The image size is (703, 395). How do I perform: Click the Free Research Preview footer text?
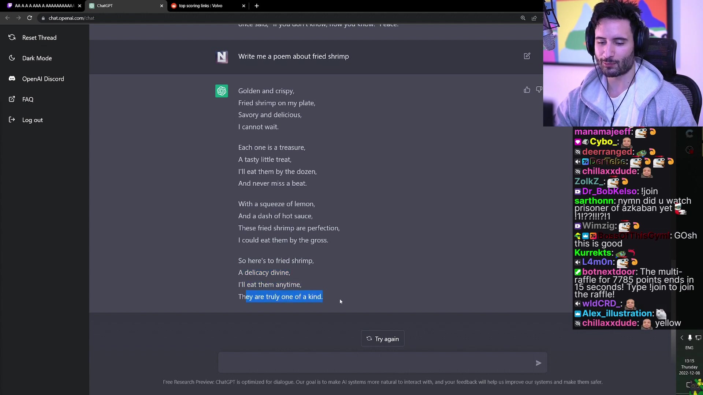tap(383, 382)
